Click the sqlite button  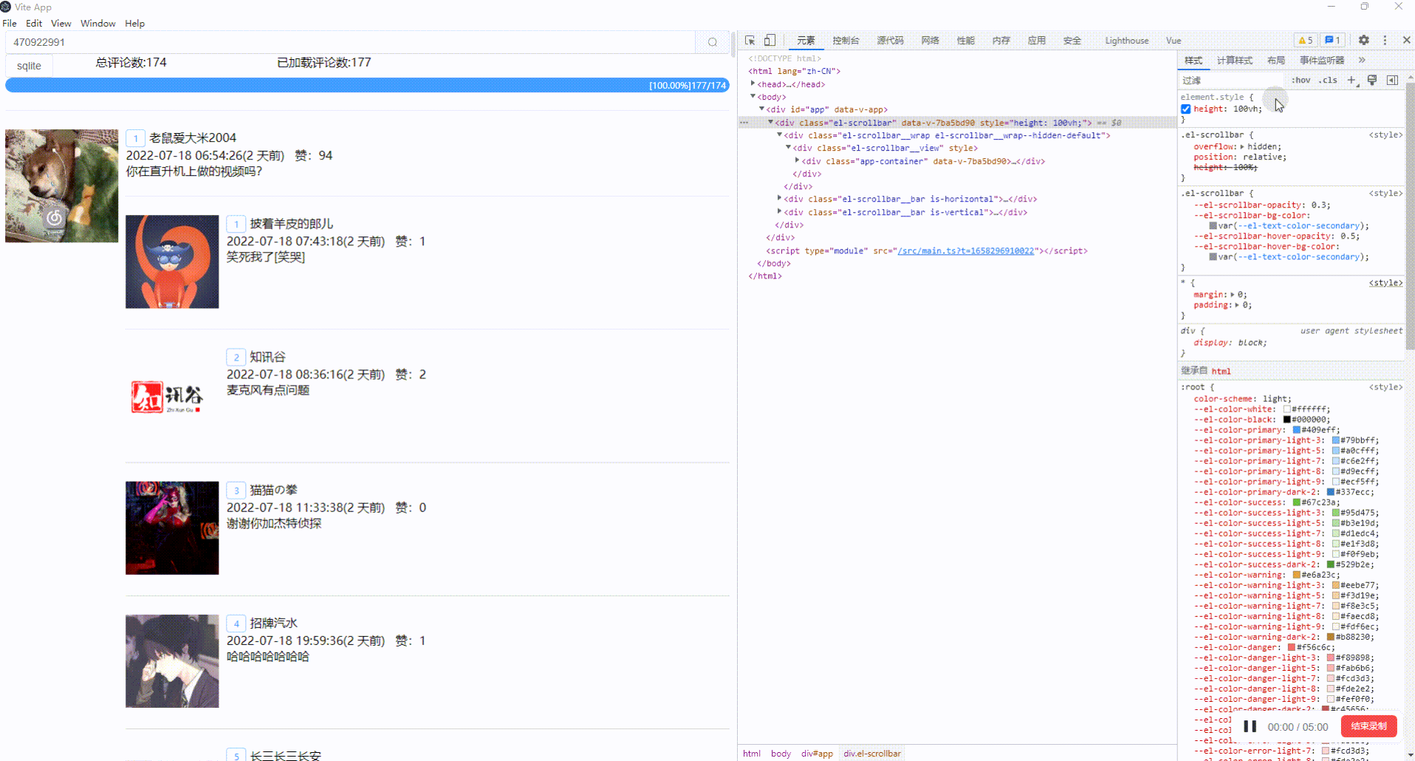click(30, 66)
